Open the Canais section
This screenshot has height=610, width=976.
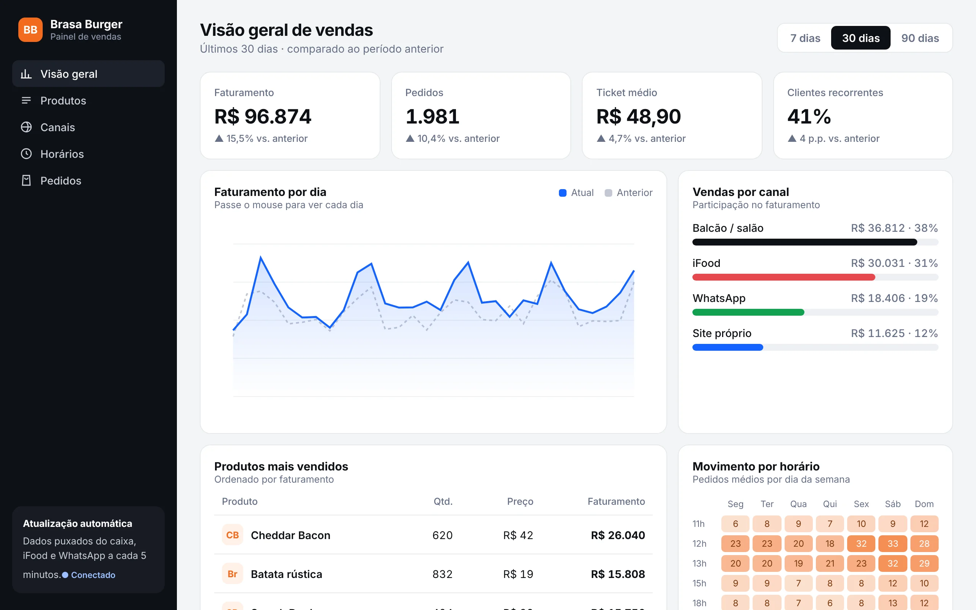click(88, 127)
